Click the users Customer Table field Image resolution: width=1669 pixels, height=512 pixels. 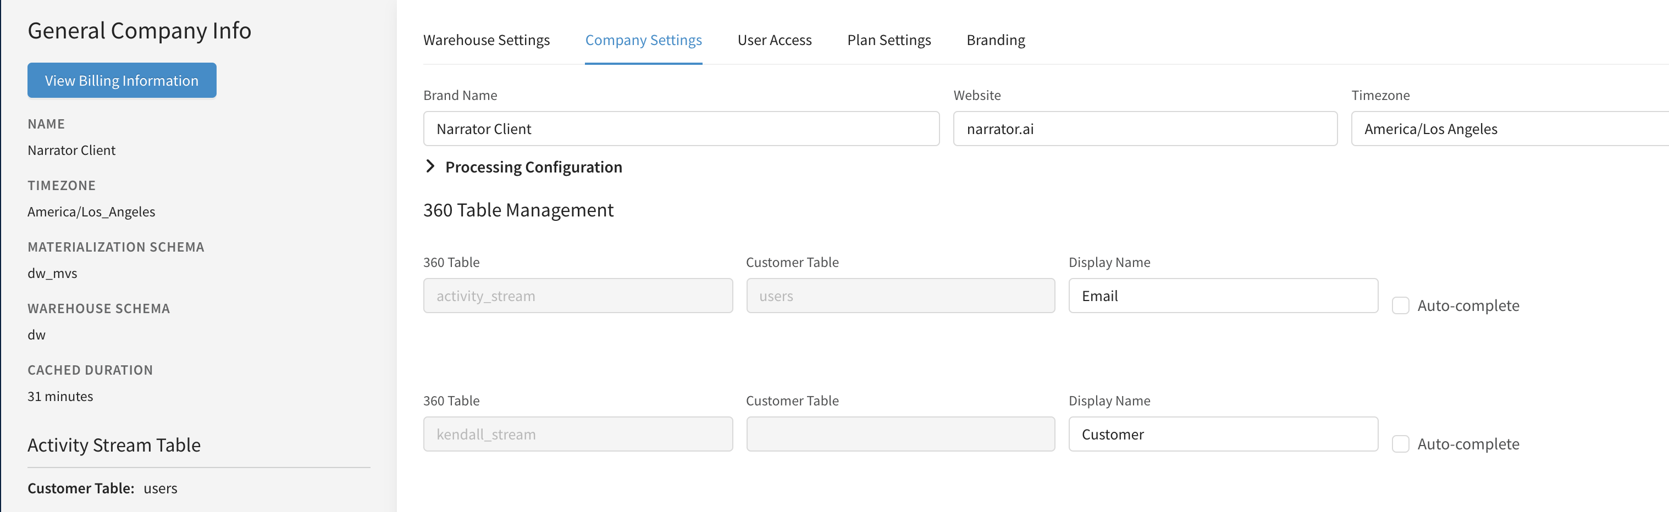click(x=900, y=296)
